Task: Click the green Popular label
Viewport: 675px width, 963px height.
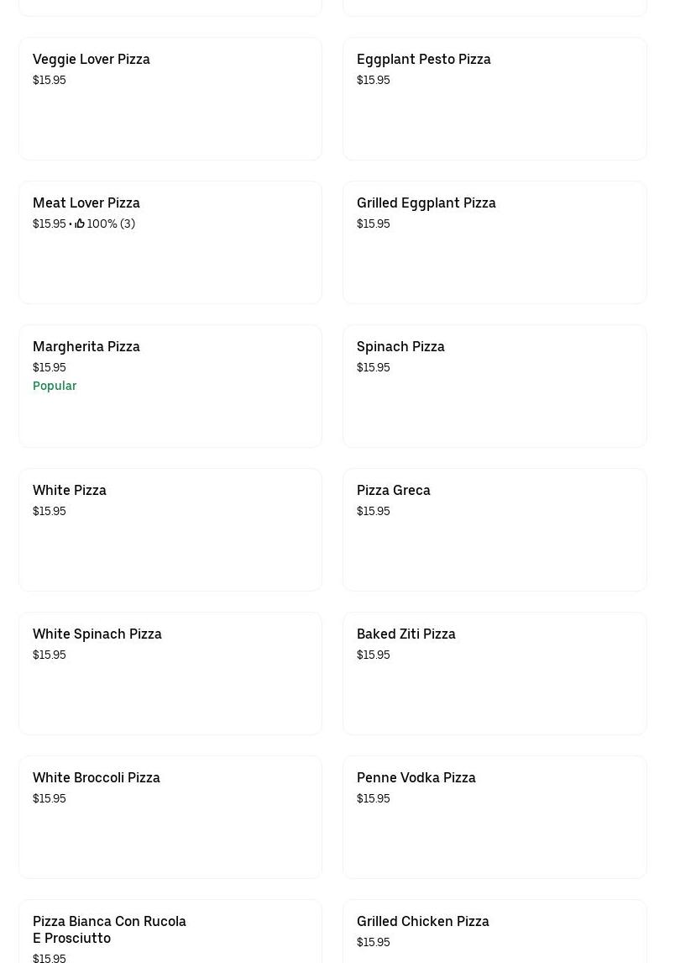Action: point(55,386)
